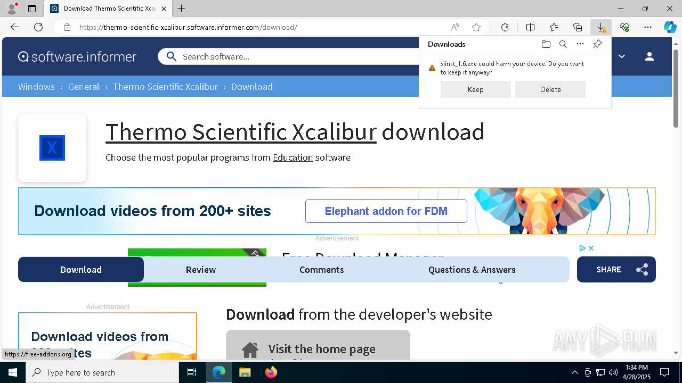Open Split screen view icon

coord(530,27)
